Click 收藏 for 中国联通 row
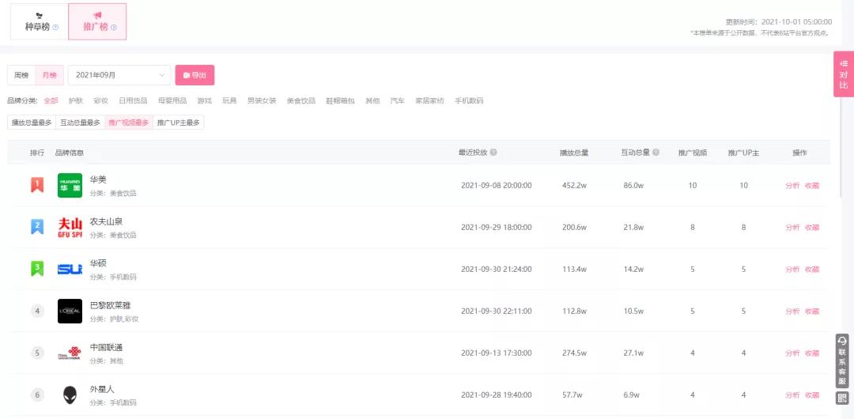This screenshot has width=854, height=419. [x=812, y=353]
